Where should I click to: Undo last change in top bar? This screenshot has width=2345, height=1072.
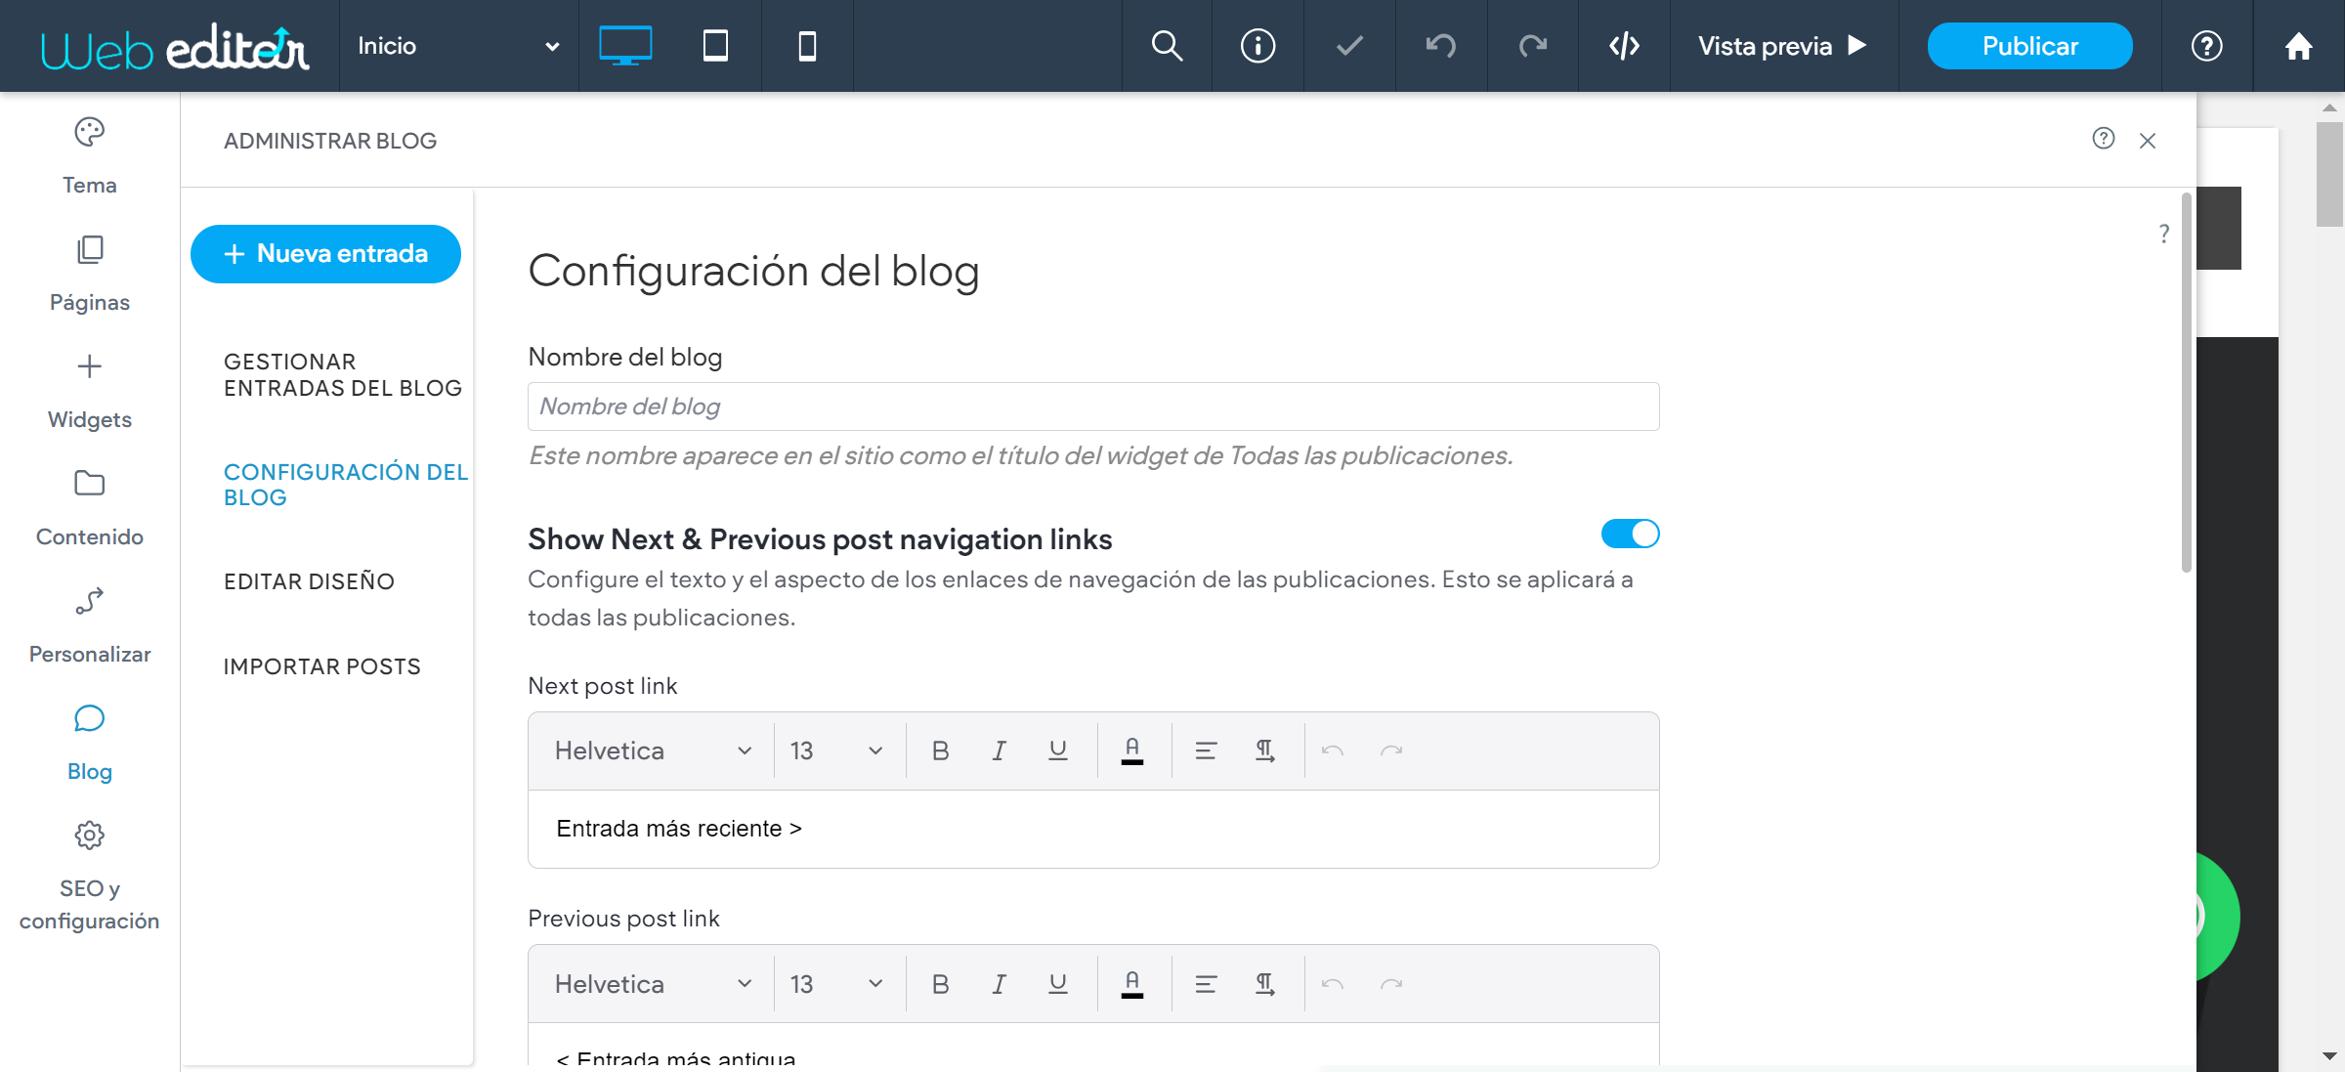1441,46
